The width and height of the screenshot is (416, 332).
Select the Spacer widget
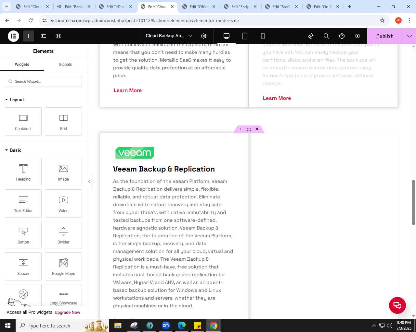(23, 266)
